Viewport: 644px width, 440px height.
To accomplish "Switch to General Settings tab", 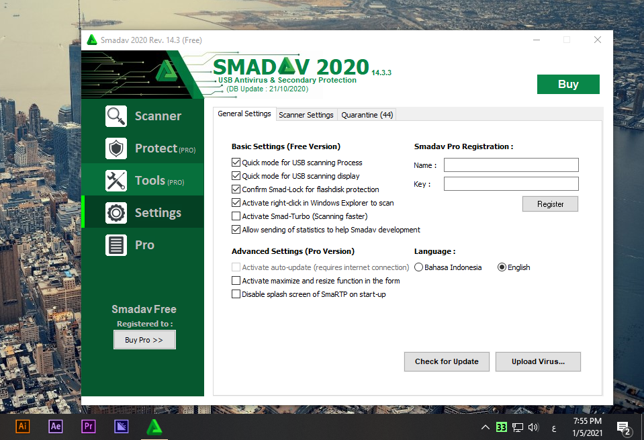I will tap(244, 114).
